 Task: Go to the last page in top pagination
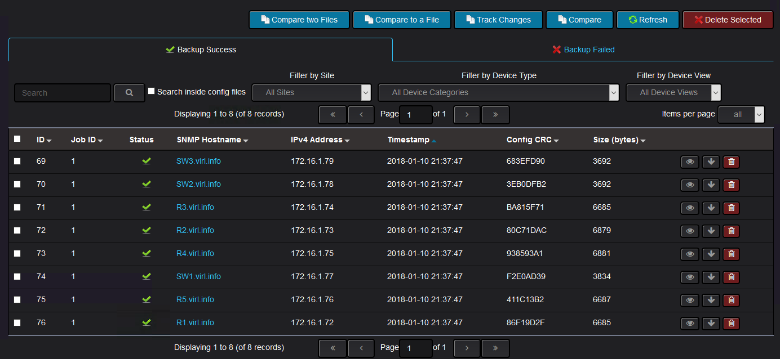tap(495, 114)
